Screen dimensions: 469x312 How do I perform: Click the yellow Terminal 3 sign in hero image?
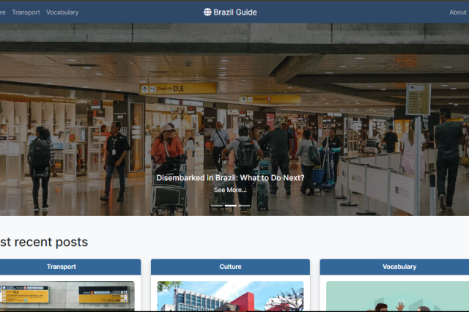click(x=270, y=99)
